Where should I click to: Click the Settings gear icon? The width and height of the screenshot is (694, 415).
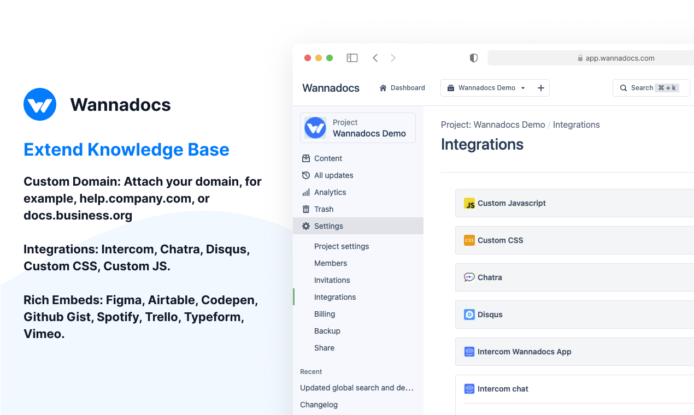click(x=306, y=226)
